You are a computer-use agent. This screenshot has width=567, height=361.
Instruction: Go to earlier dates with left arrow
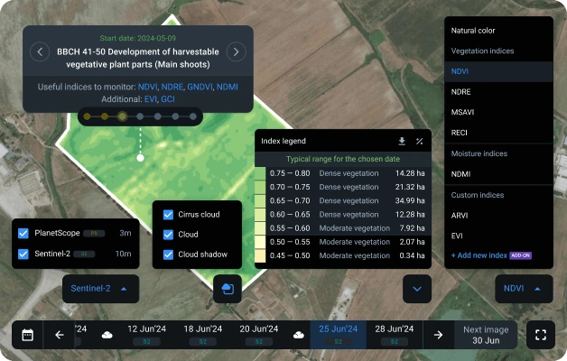point(60,335)
